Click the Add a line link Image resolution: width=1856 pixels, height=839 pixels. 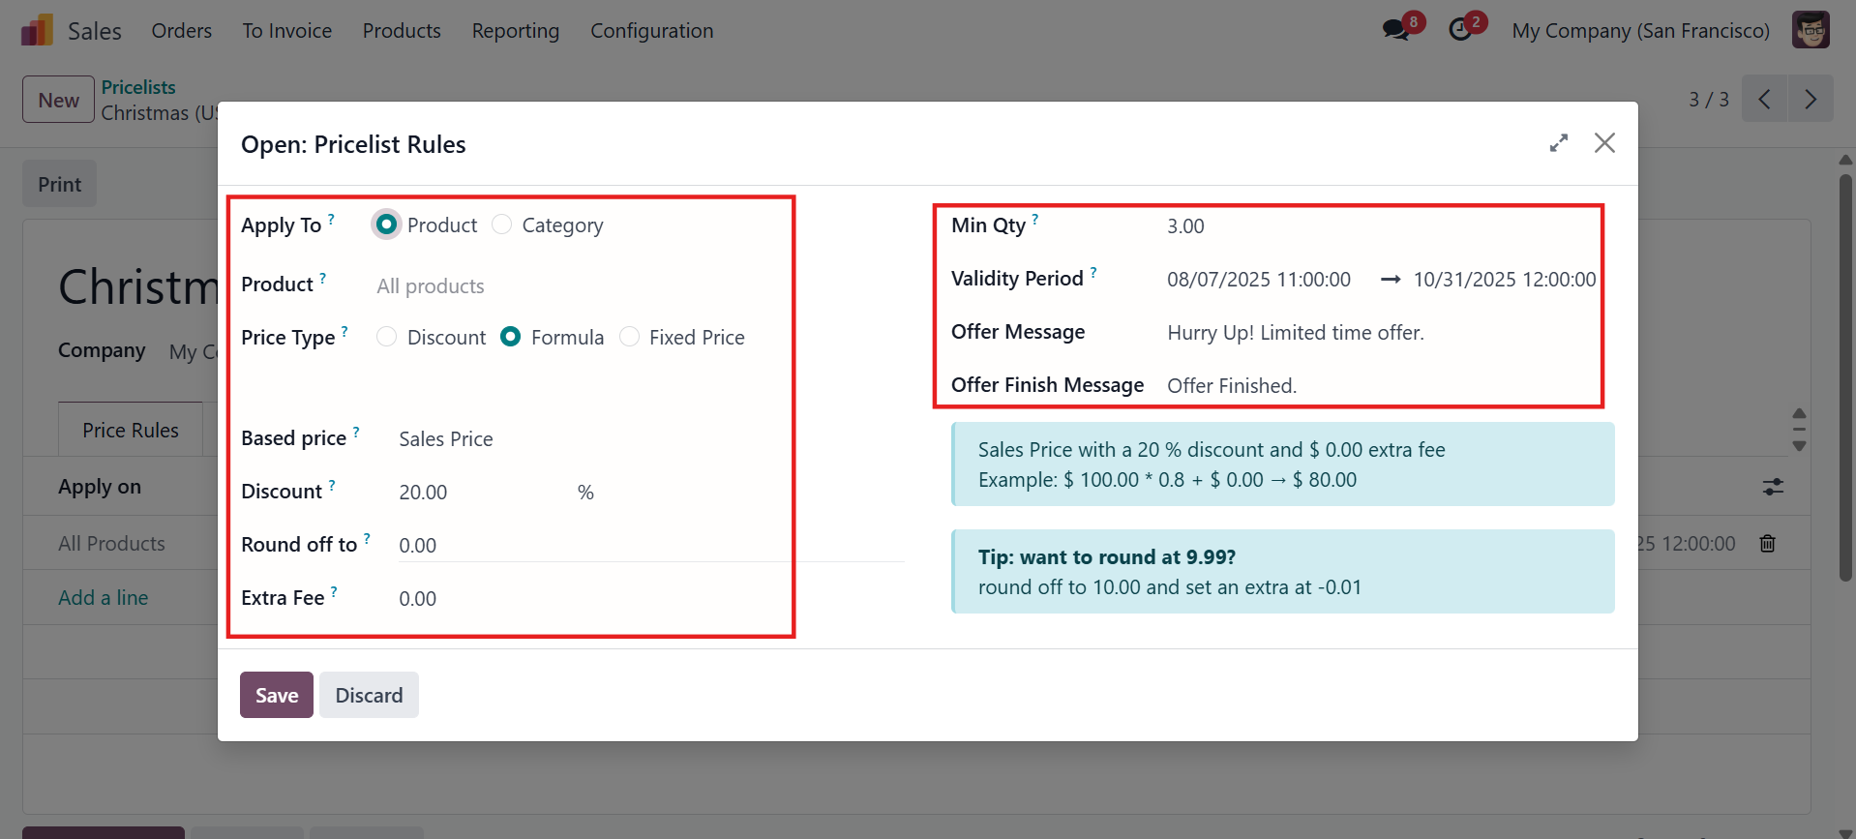pyautogui.click(x=104, y=598)
